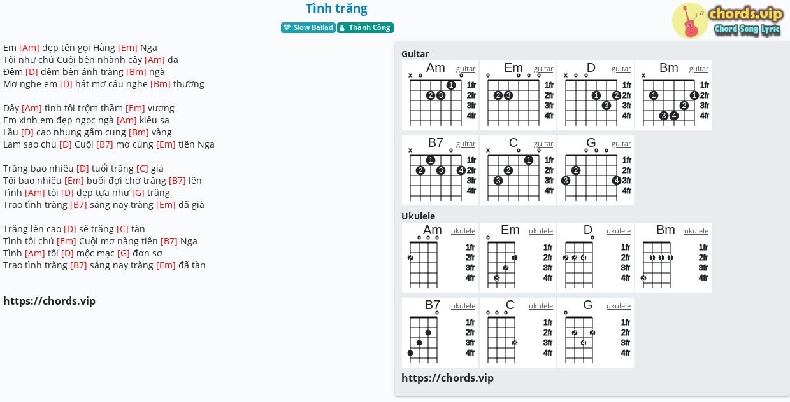The width and height of the screenshot is (790, 402).
Task: Open the ukulele D chord diagram
Action: [x=596, y=258]
